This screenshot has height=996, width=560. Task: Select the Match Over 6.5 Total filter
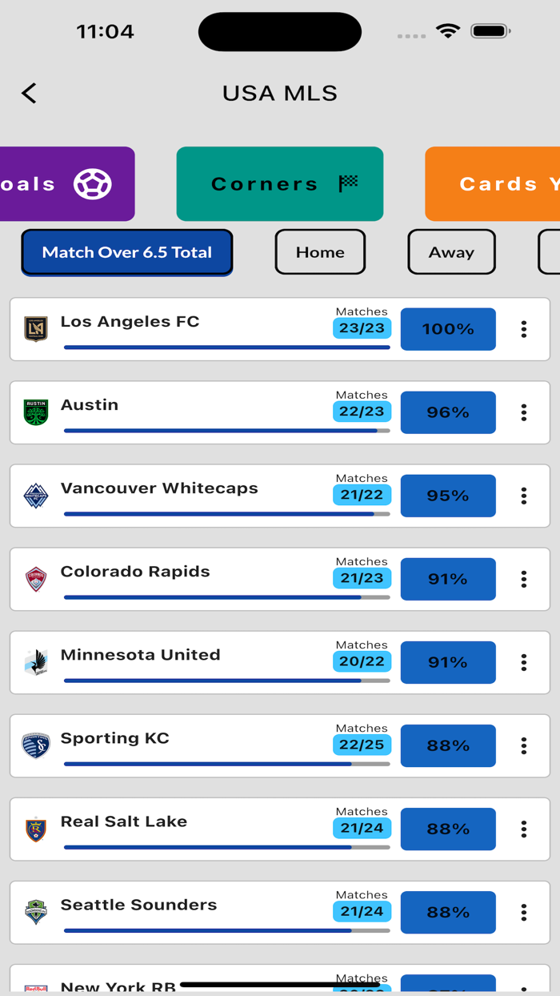click(x=126, y=251)
